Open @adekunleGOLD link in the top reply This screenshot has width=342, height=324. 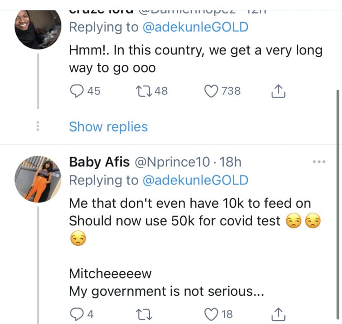coord(195,27)
